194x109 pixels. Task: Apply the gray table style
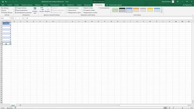(x=143, y=10)
